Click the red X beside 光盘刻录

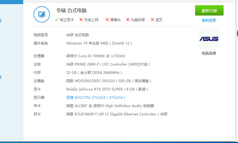[x=128, y=20]
